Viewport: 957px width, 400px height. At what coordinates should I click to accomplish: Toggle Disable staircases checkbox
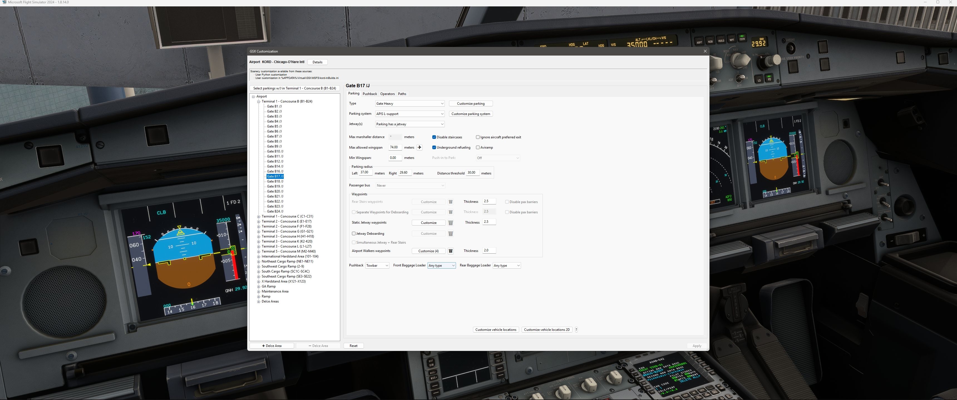pyautogui.click(x=434, y=137)
